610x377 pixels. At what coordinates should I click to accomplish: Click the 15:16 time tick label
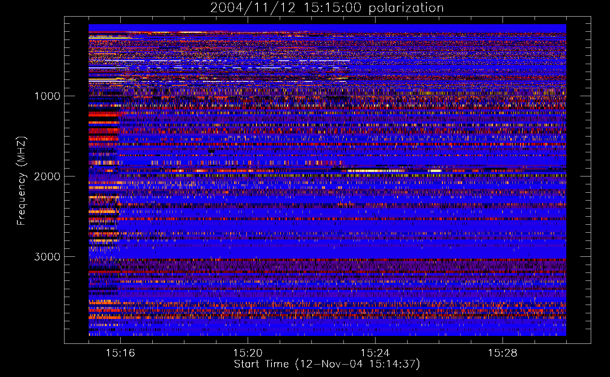pyautogui.click(x=120, y=353)
